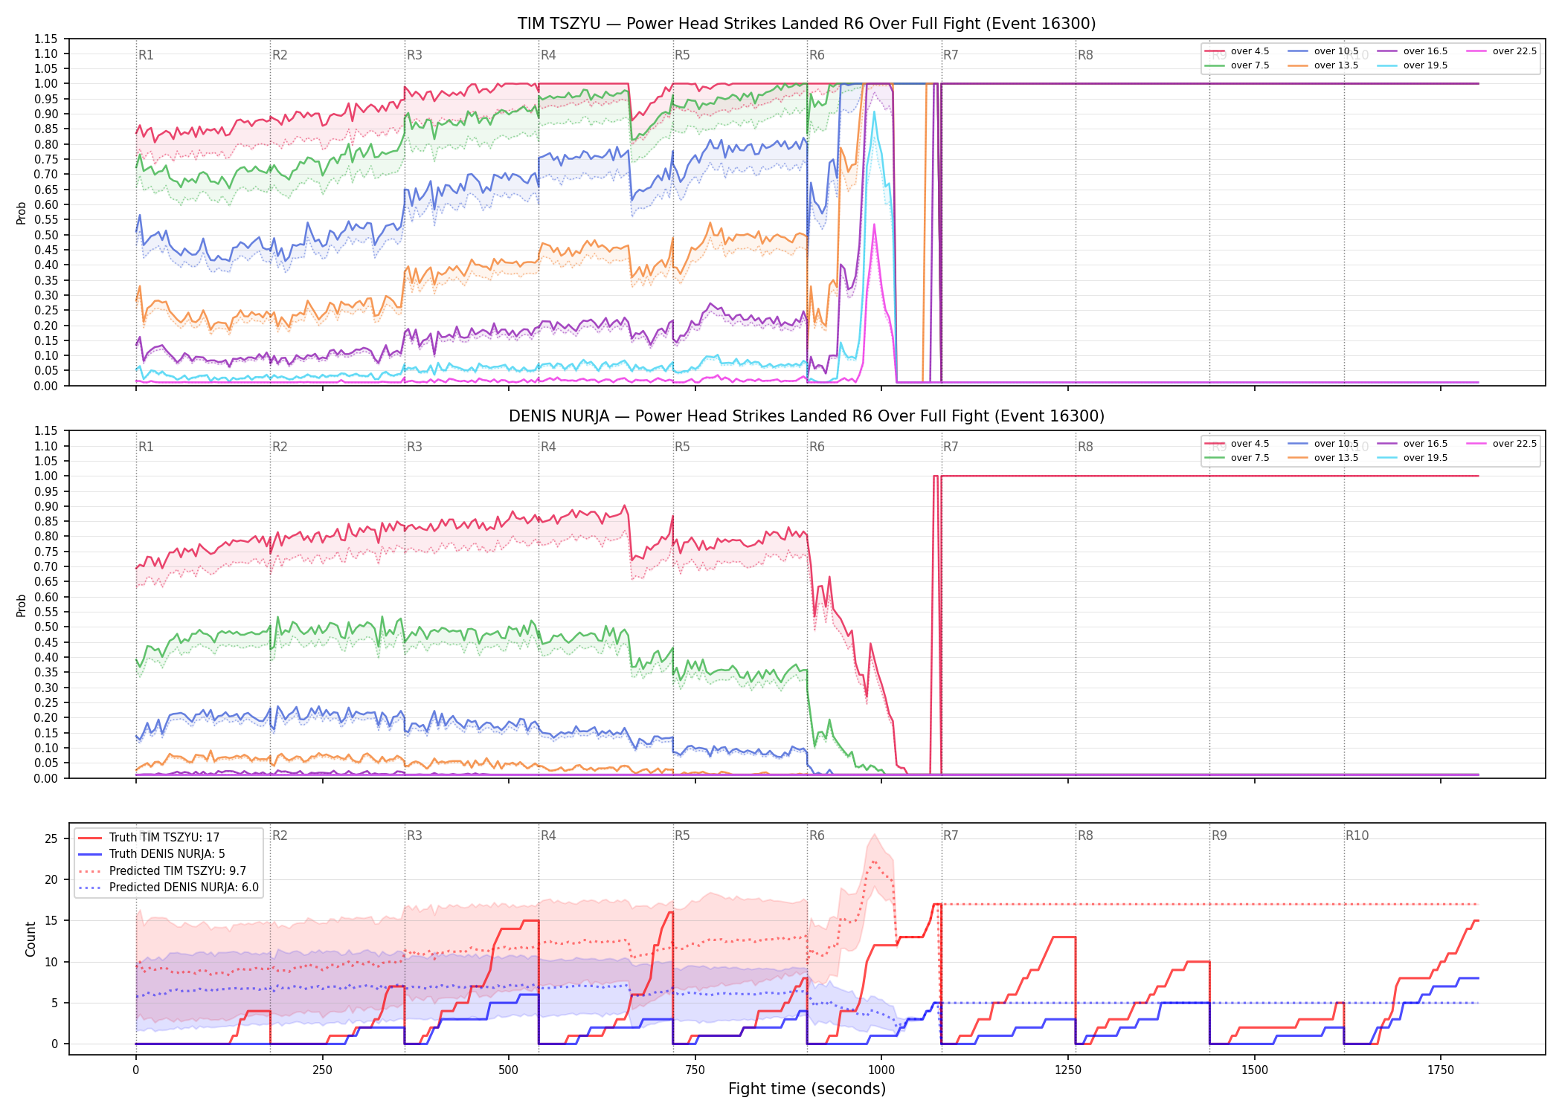Click the '1.15' tick label on the TIM TSZYU chart
Image resolution: width=1562 pixels, height=1115 pixels.
(46, 39)
